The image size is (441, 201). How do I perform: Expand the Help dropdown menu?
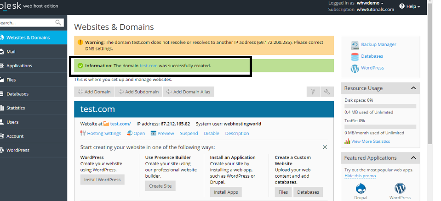(409, 6)
